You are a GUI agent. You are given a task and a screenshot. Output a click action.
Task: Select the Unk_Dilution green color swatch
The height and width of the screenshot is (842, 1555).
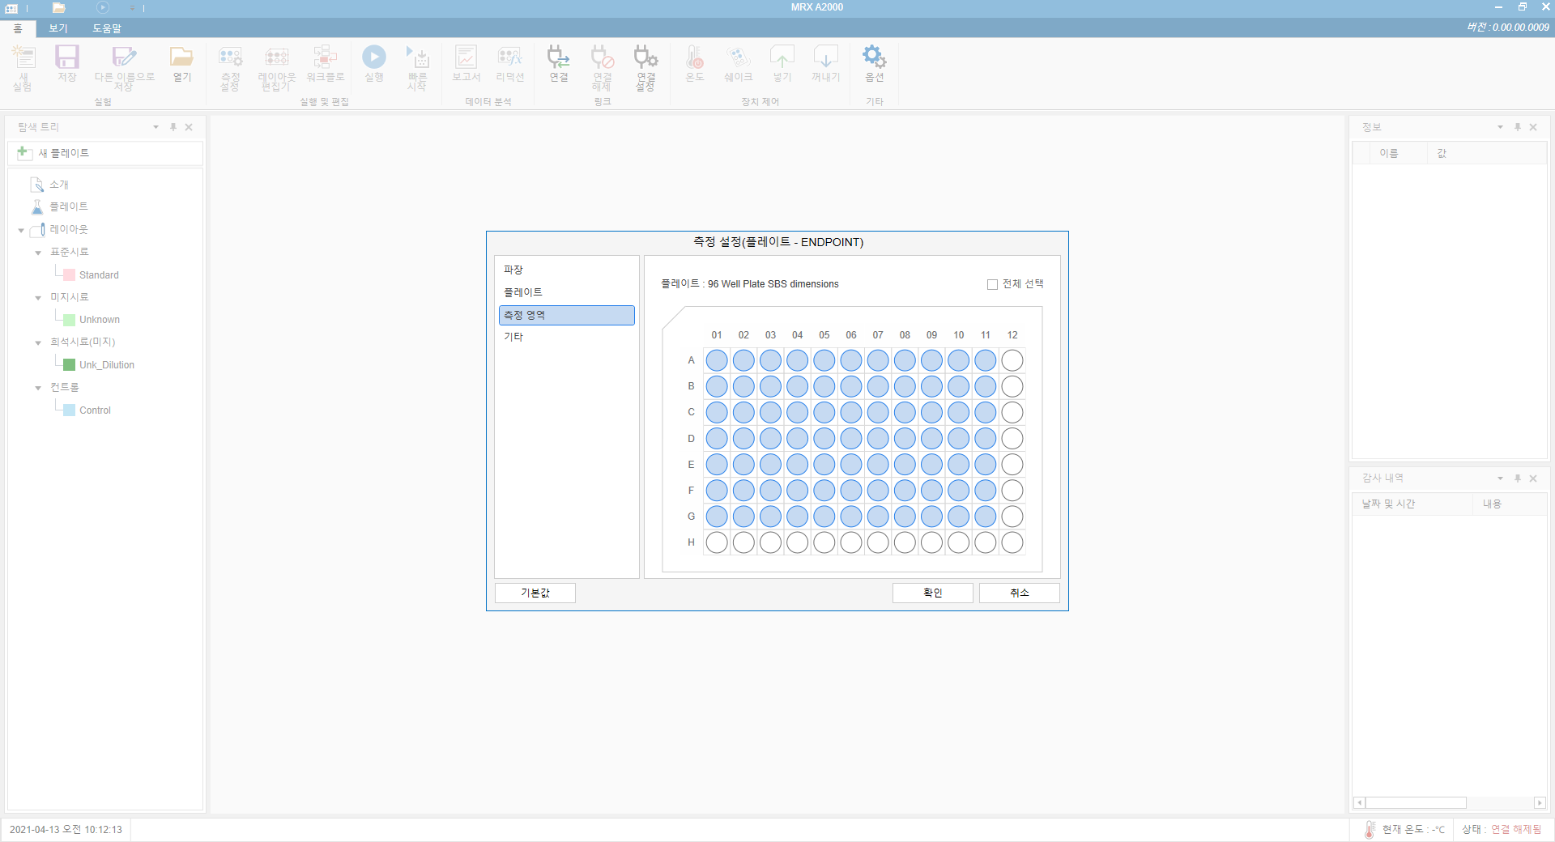pos(70,365)
